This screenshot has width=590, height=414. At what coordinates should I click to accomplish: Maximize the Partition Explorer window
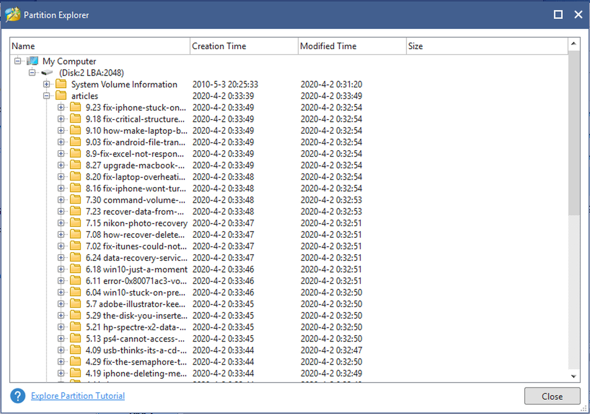[x=558, y=15]
